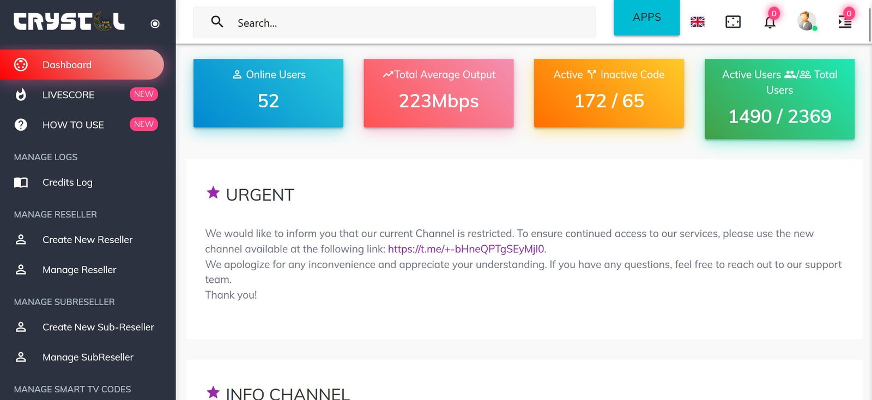
Task: Click the search magnifier icon
Action: (x=217, y=22)
